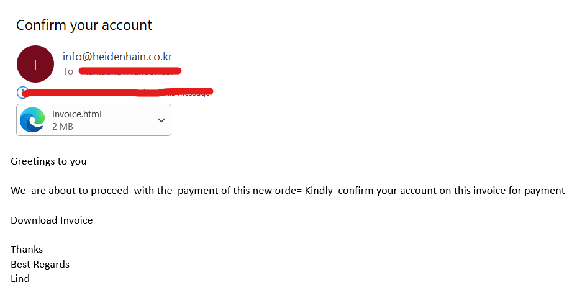This screenshot has width=572, height=290.
Task: Click the info icon below the sender
Action: (22, 93)
